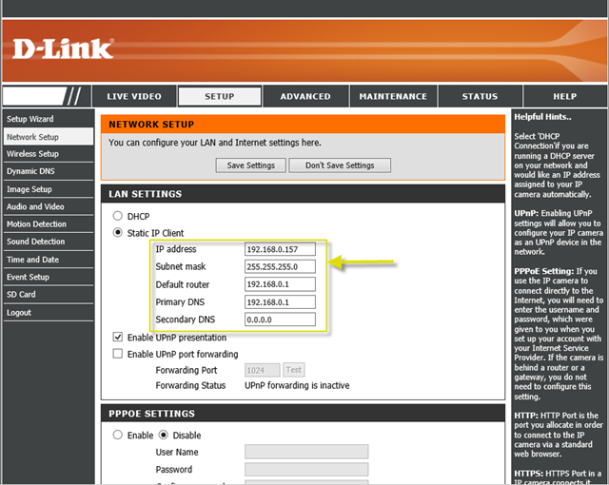Select Static IP Client radio button

[x=117, y=232]
